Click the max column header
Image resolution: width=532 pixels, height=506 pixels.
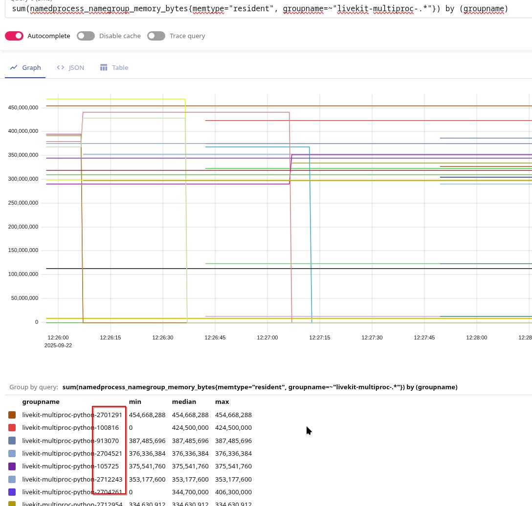click(222, 401)
